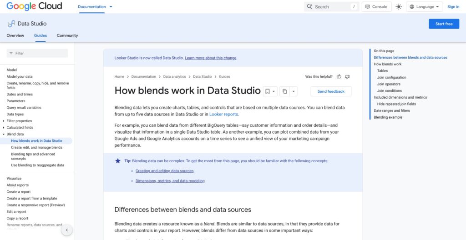Open the copy options dropdown arrow
This screenshot has width=466, height=240.
click(x=294, y=91)
